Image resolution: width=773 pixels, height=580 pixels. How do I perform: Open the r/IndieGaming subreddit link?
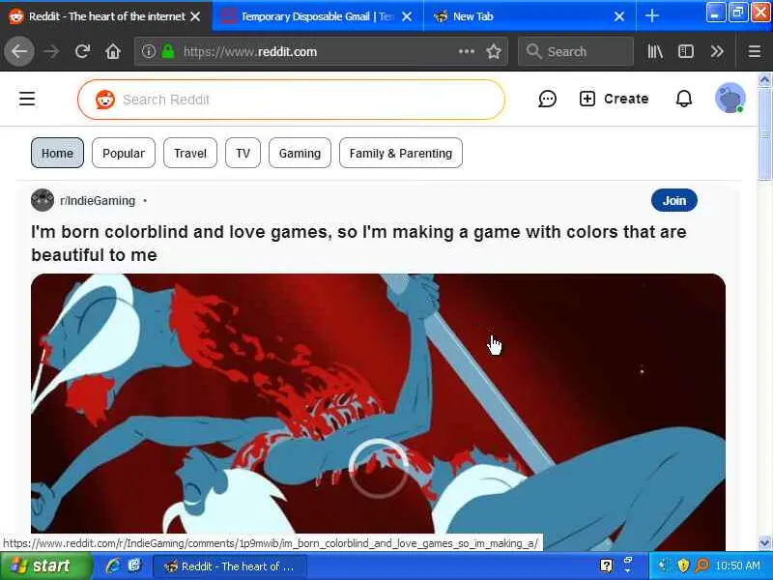pos(98,201)
